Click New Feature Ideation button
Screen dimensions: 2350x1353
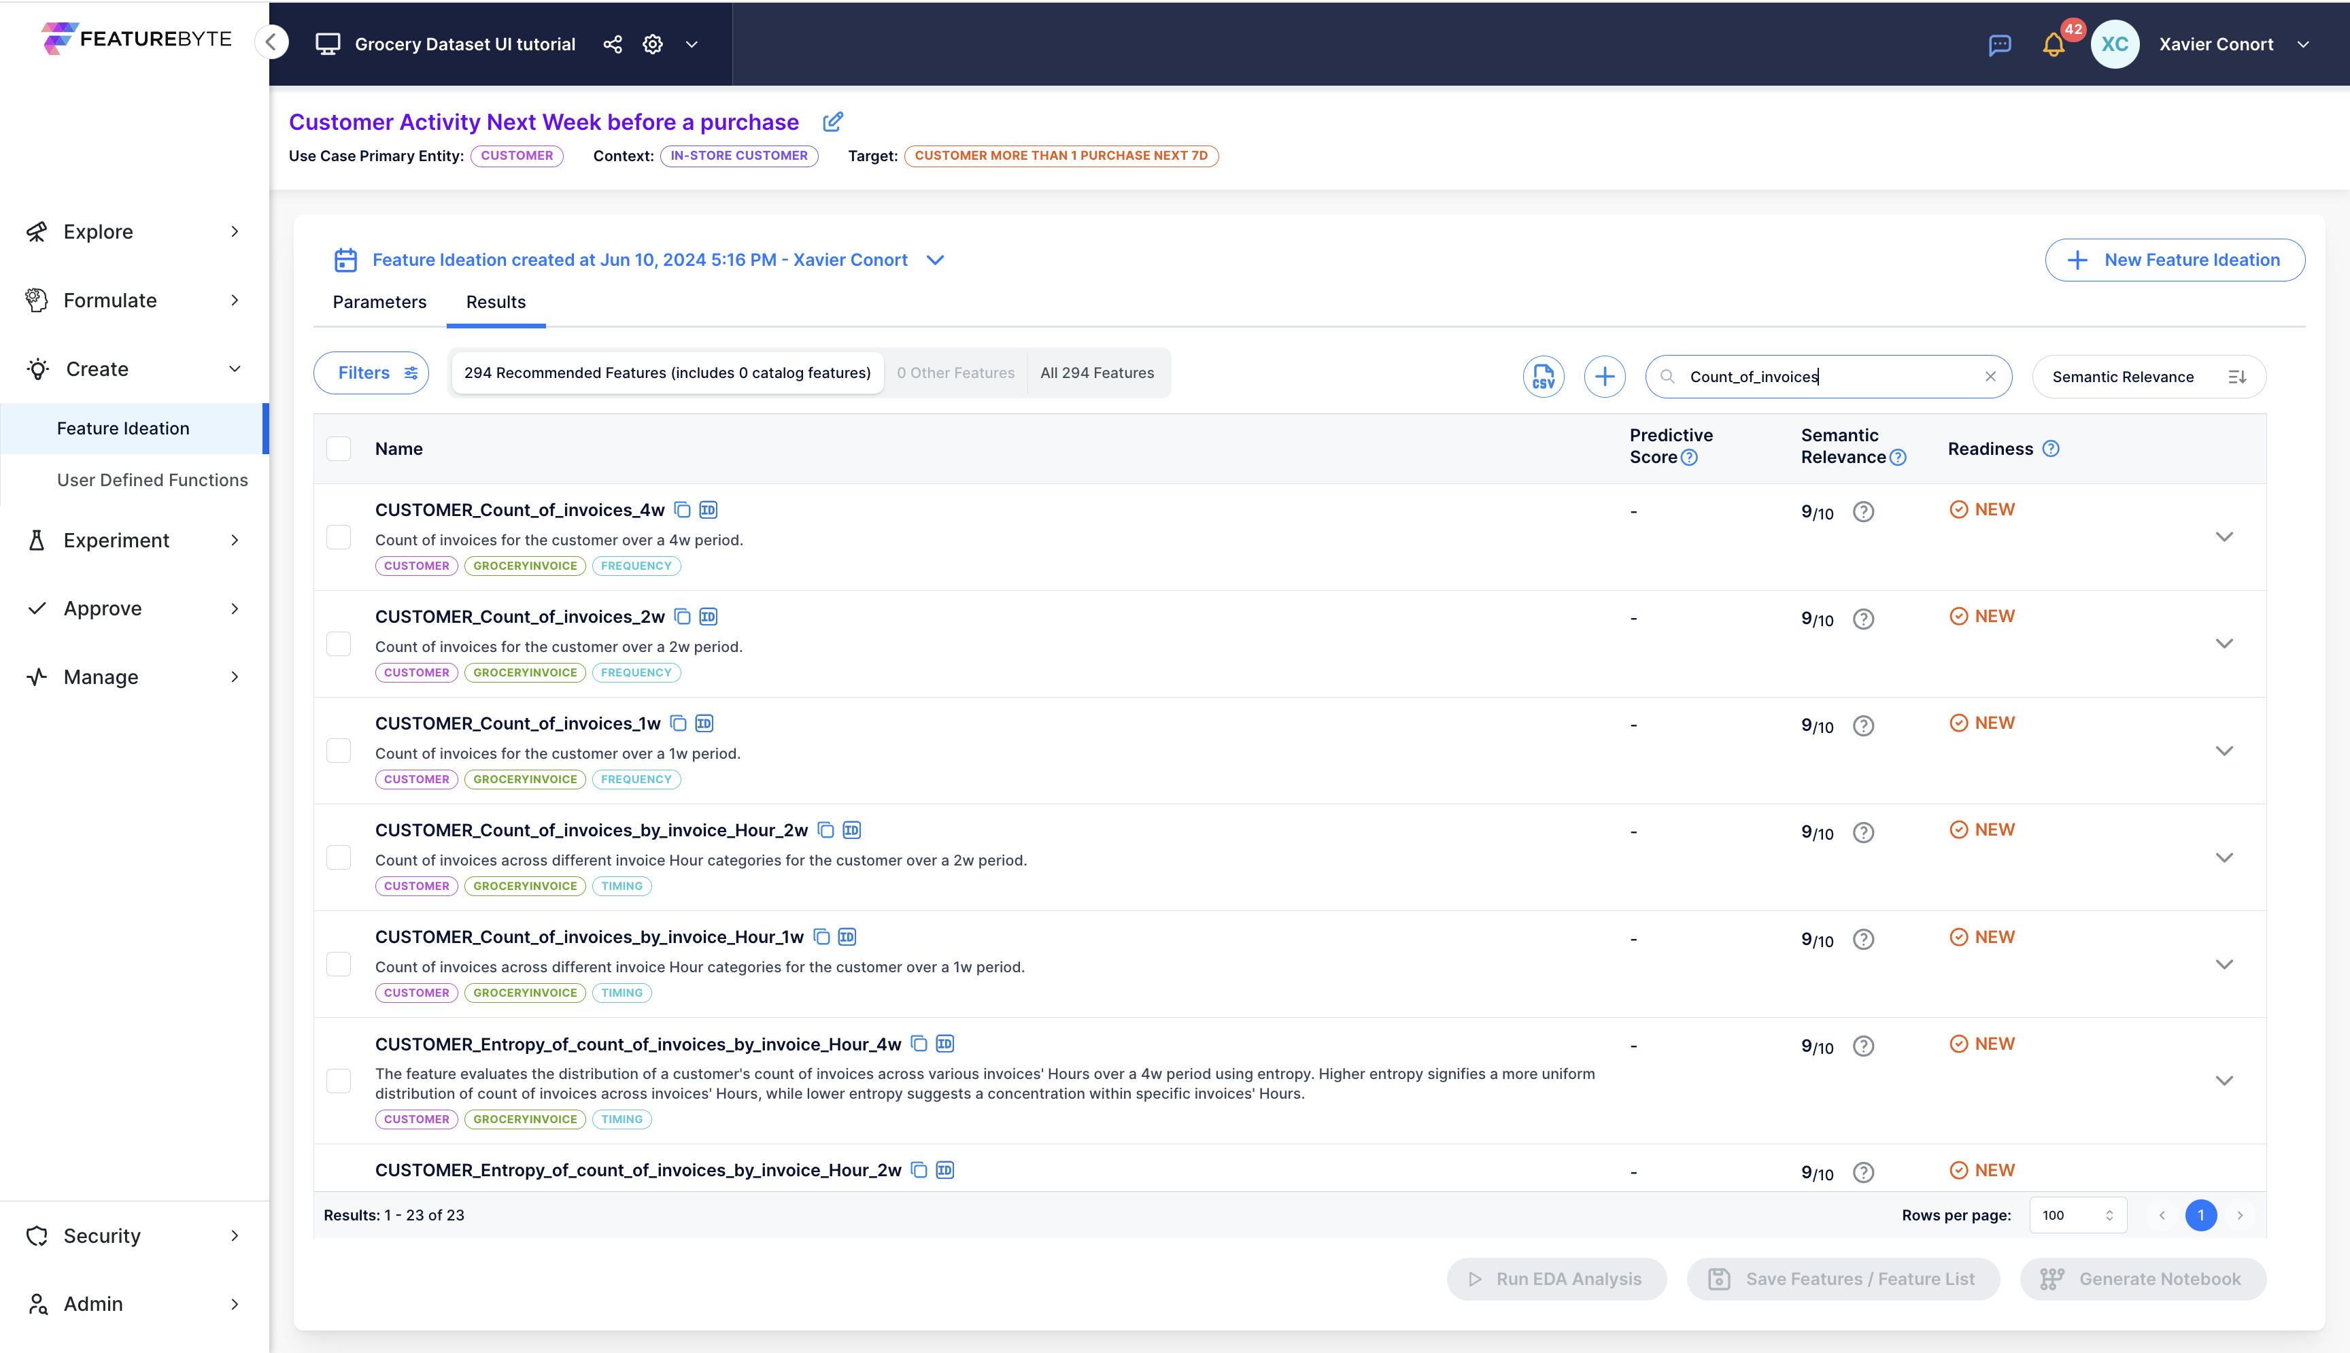coord(2175,260)
